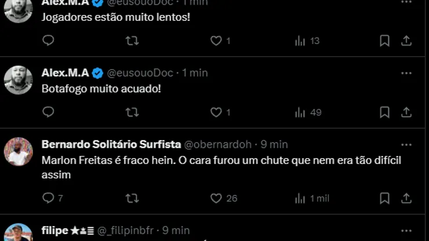This screenshot has height=241, width=429.
Task: Click Bernardo Solitário Surfista's profile avatar
Action: (x=19, y=152)
